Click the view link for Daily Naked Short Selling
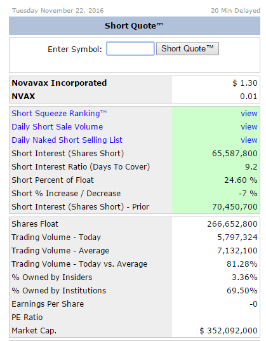 tap(249, 140)
